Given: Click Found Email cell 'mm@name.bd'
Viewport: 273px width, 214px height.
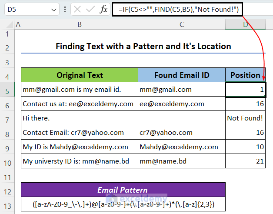Looking at the screenshot, I should [182, 161].
